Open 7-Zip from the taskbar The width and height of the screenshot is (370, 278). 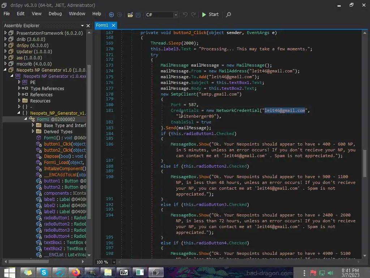[124, 273]
